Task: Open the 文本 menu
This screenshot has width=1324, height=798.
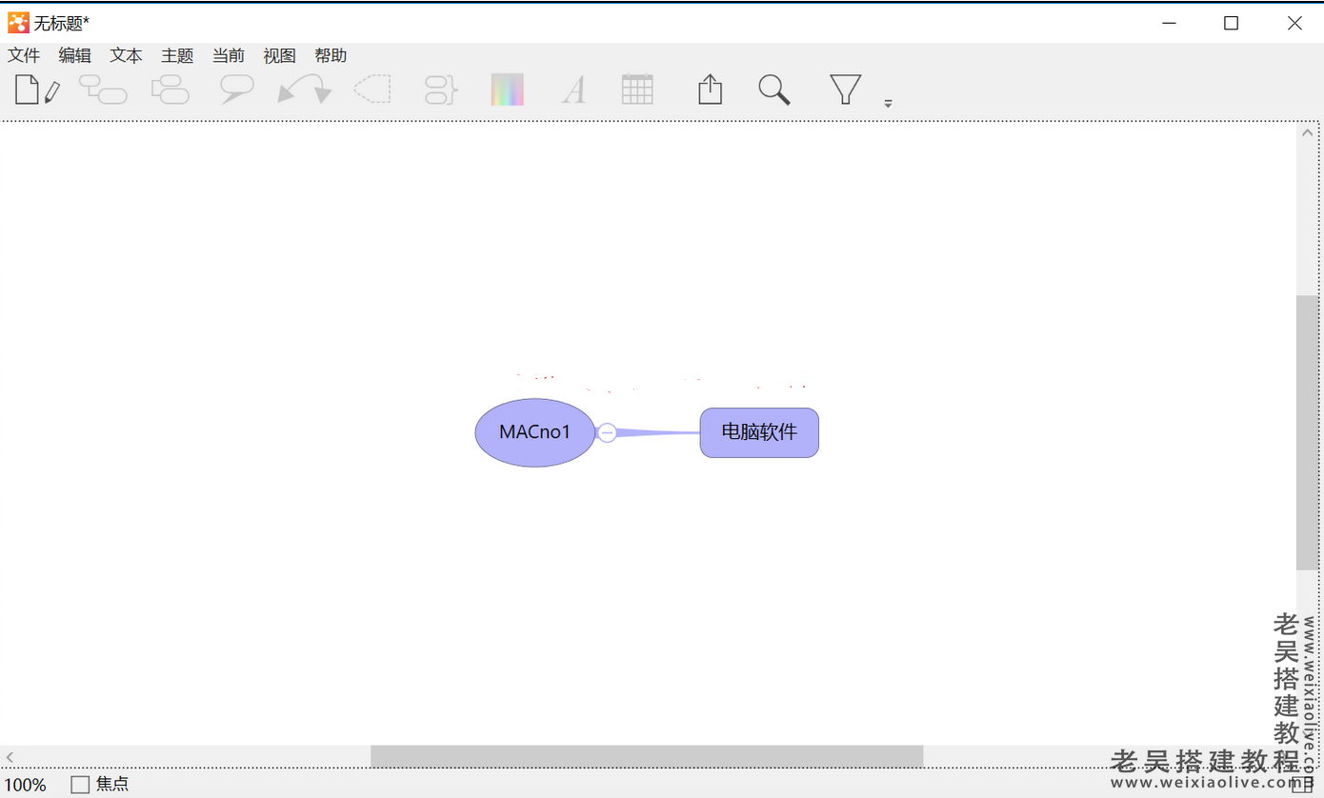Action: click(126, 55)
